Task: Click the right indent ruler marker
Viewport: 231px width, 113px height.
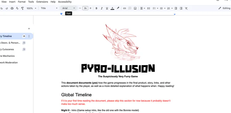Action: click(175, 14)
